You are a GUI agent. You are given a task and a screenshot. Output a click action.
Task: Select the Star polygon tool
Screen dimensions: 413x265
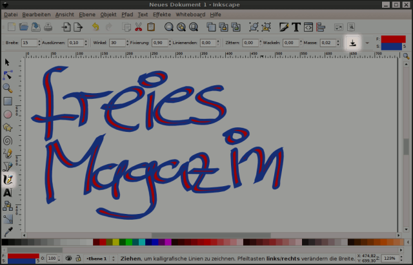coord(8,127)
